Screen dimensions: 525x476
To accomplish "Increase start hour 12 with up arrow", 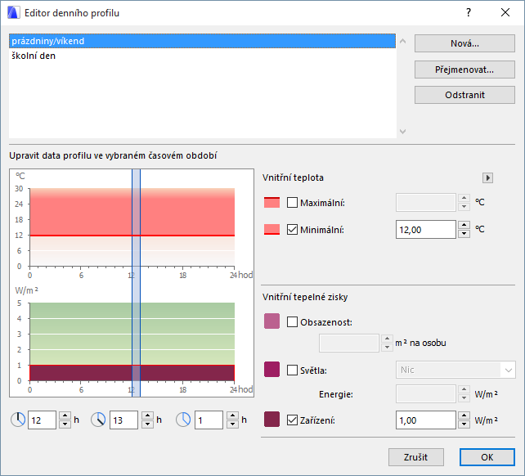I will 65,415.
